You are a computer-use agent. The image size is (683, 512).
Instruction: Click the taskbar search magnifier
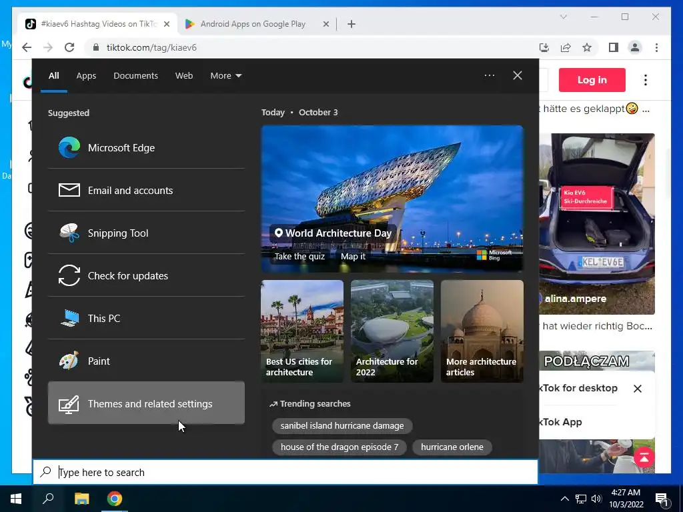click(48, 499)
